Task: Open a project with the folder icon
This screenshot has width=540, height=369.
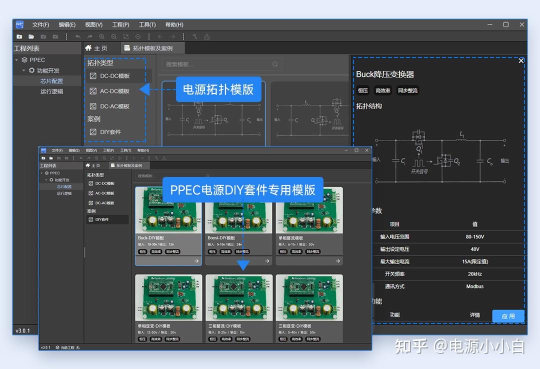Action: 31,36
